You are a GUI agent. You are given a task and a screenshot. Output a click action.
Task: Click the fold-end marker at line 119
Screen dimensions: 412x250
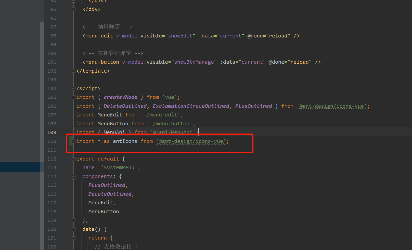(73, 220)
